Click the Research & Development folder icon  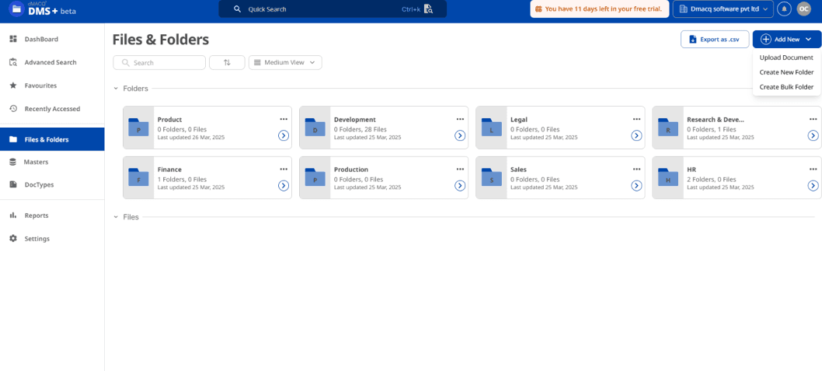click(x=668, y=128)
